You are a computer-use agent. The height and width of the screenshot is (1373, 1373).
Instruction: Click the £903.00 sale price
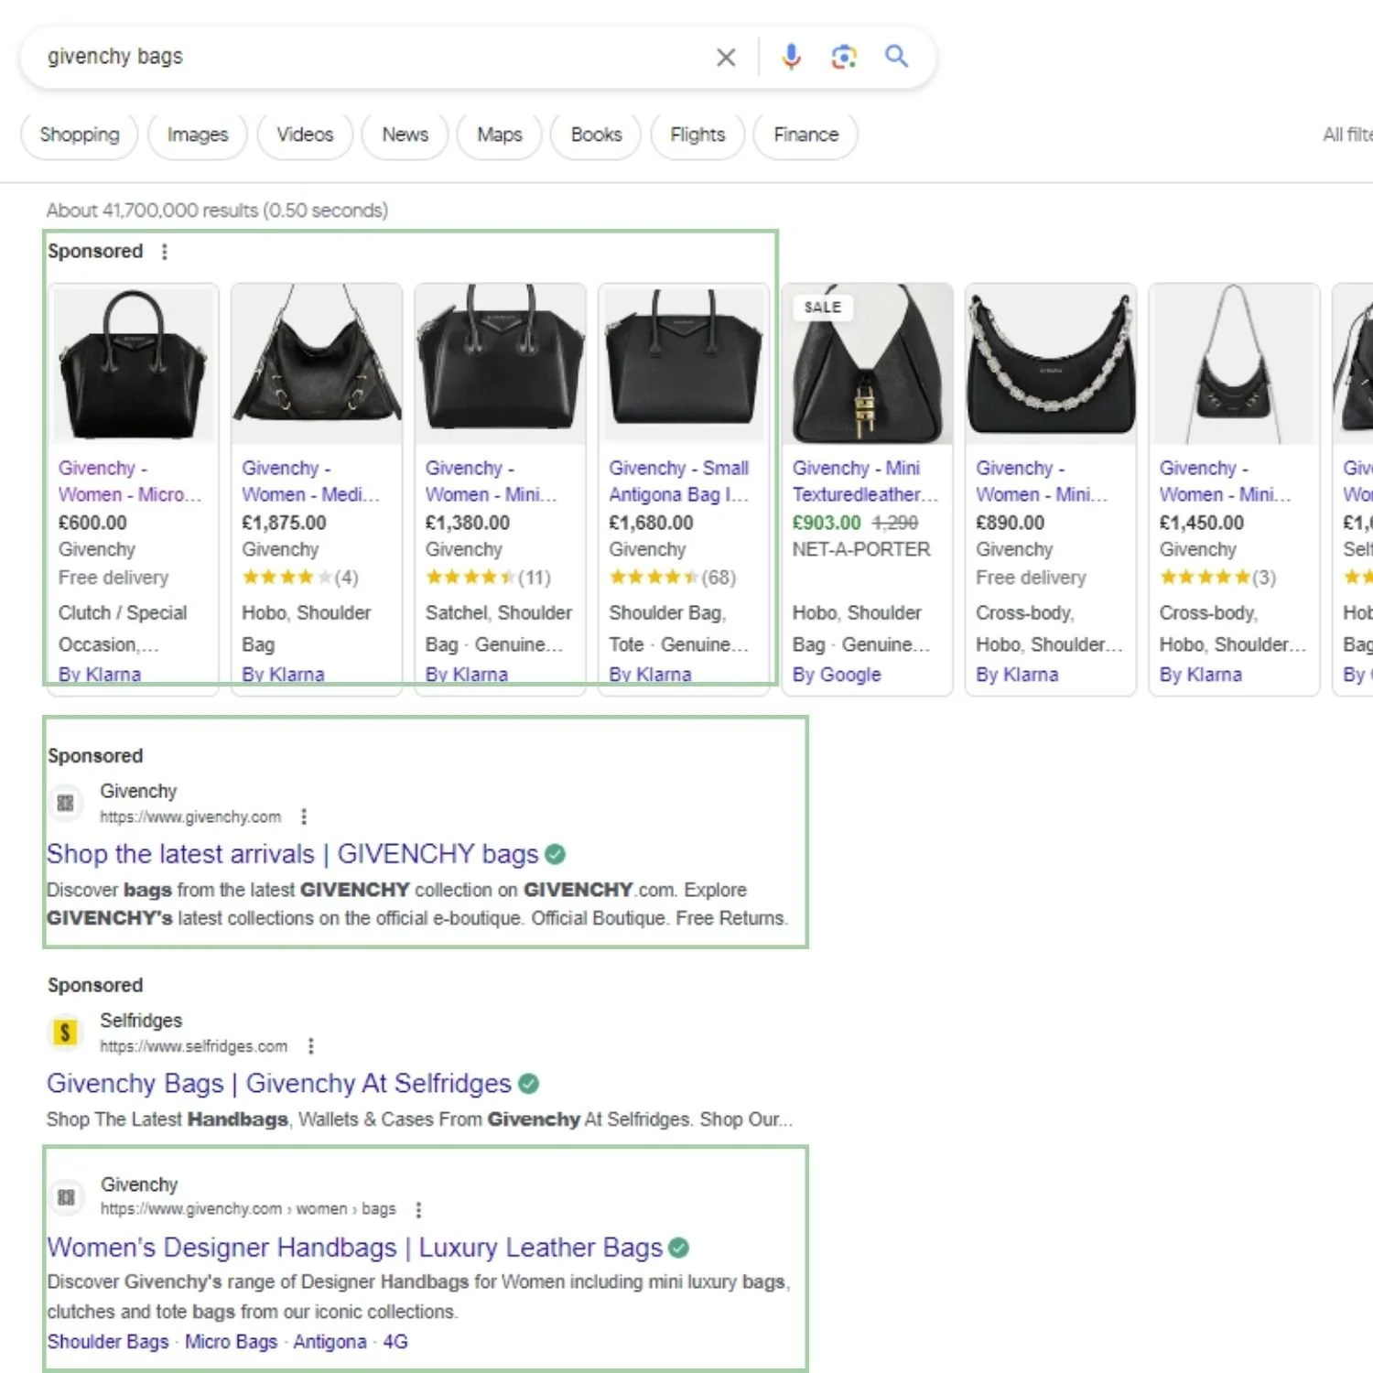tap(827, 523)
